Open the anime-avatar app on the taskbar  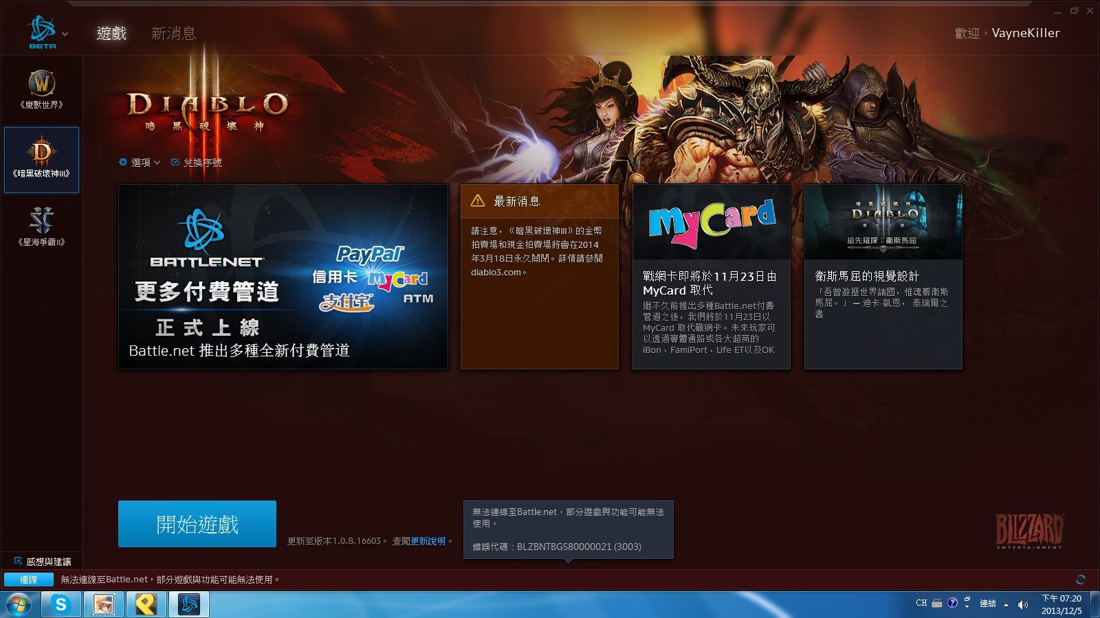pos(104,604)
